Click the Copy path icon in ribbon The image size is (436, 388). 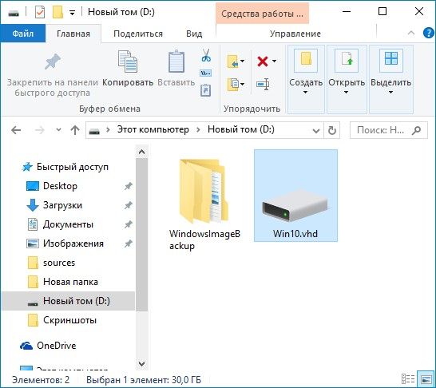(206, 73)
